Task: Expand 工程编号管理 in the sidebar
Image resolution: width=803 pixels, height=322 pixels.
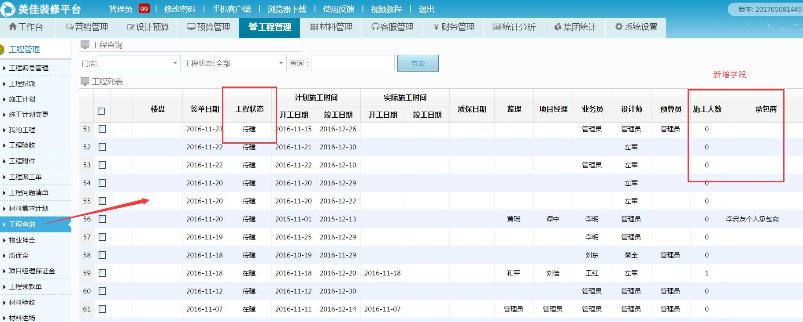Action: point(29,68)
